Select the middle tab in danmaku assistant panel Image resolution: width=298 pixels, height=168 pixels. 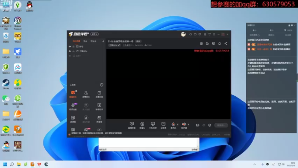pyautogui.click(x=271, y=35)
